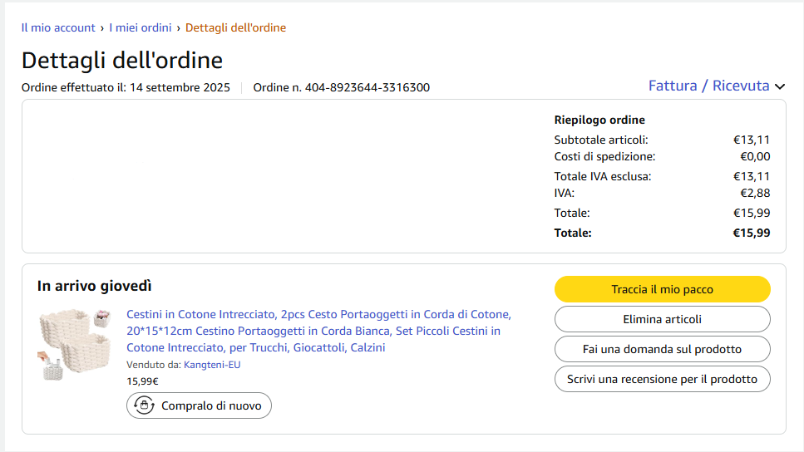This screenshot has height=452, width=804.
Task: Select the orange Dettagli dell'ordine breadcrumb
Action: pyautogui.click(x=235, y=27)
